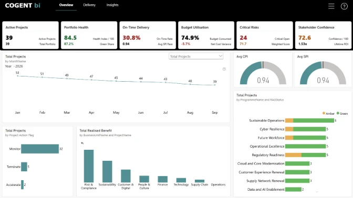
Task: Click the 84.5 health index value
Action: pyautogui.click(x=70, y=38)
